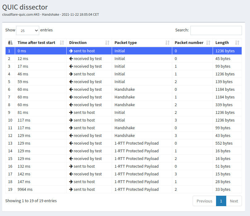
Task: Click sort arrows of Time after test start
Action: [62, 42]
